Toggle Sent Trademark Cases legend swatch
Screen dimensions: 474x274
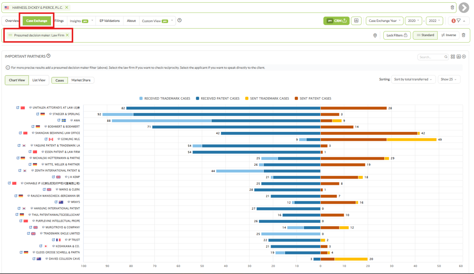tap(247, 98)
